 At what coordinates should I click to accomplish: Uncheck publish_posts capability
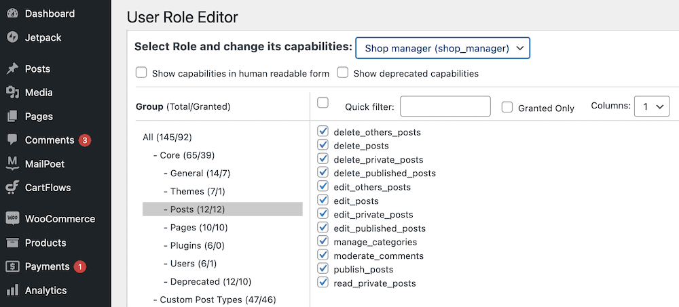coord(323,268)
